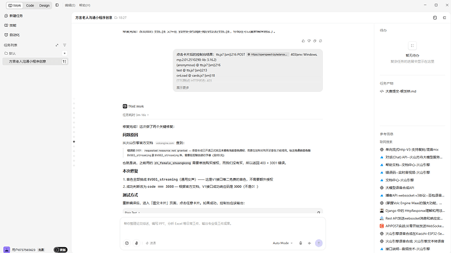Open the 大赛提交-模发稿.md file
451x253 pixels.
click(398, 91)
